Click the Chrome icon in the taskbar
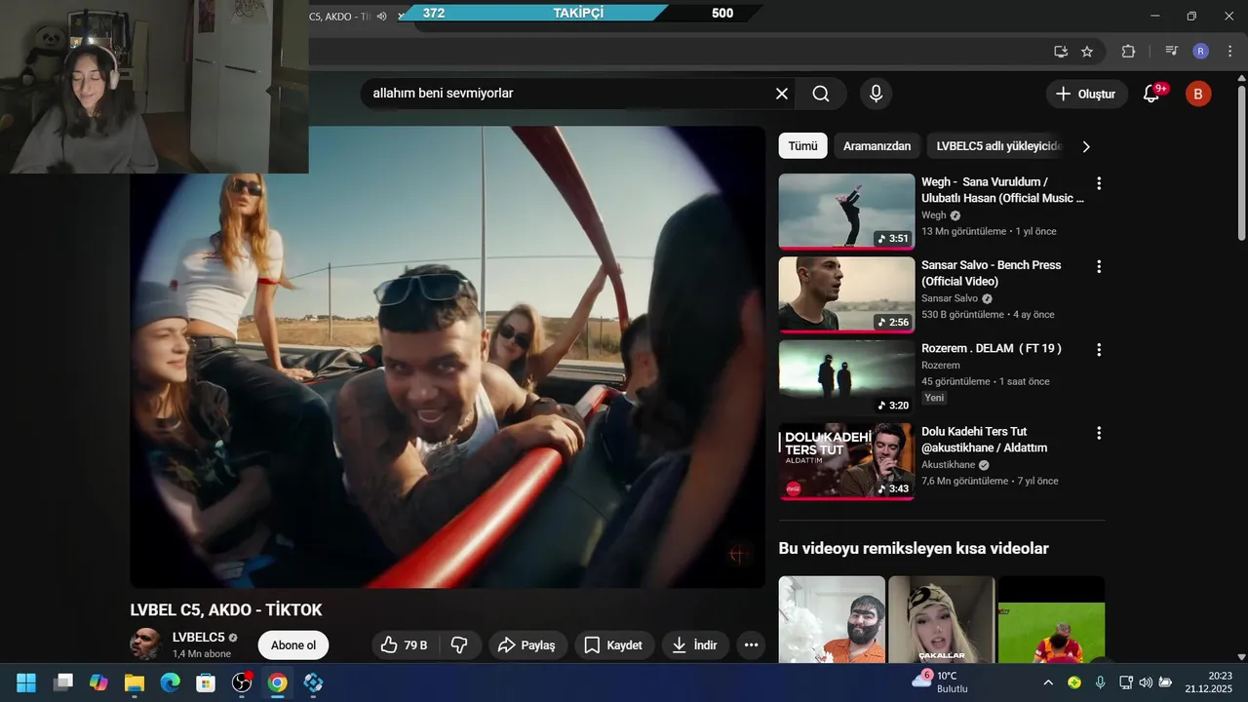Image resolution: width=1248 pixels, height=702 pixels. (x=278, y=682)
